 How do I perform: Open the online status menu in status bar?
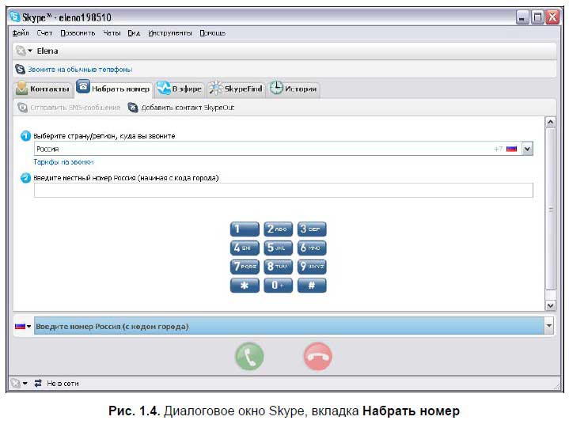[x=19, y=383]
